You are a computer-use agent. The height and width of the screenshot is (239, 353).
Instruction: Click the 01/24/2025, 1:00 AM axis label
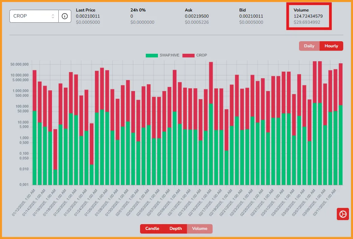click(x=86, y=202)
